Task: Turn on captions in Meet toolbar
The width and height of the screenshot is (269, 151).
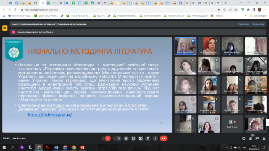Action: click(x=126, y=138)
